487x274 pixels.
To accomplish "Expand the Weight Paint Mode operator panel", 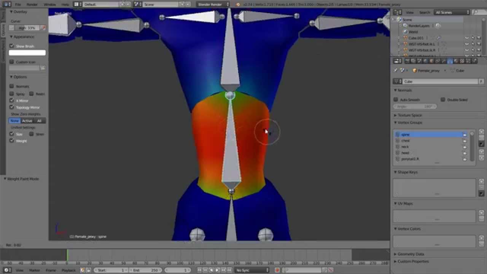I will [21, 179].
